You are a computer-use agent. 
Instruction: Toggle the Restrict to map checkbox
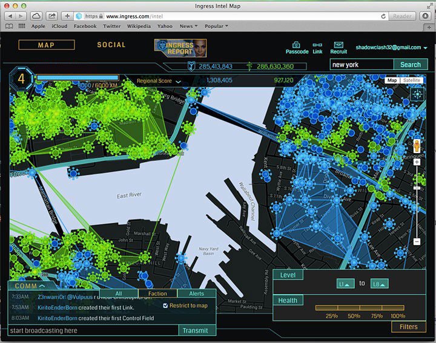165,305
